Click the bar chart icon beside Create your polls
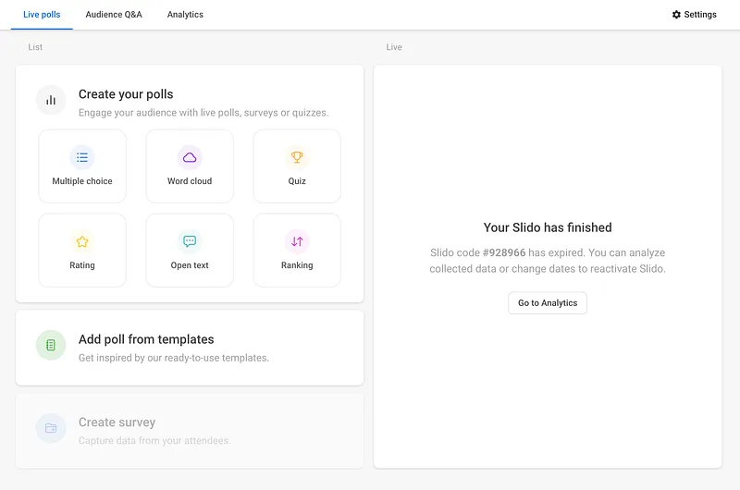 point(51,100)
